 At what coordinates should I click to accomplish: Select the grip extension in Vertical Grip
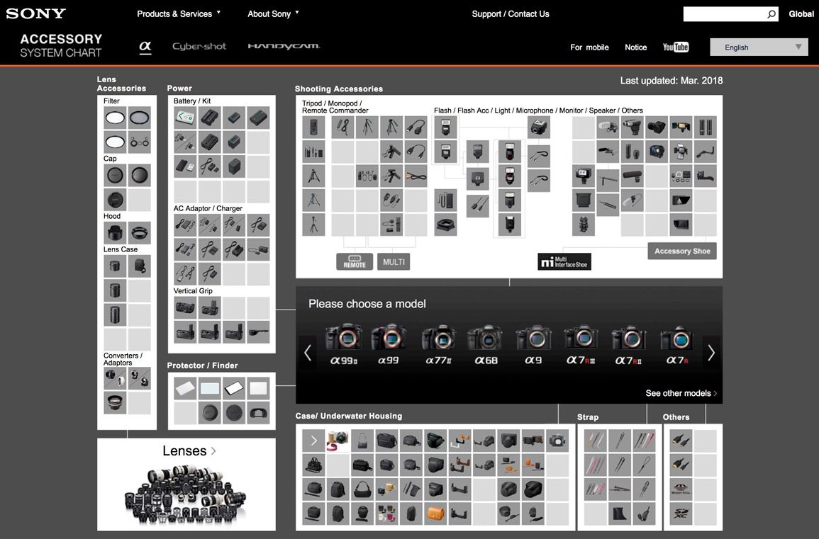[x=258, y=332]
